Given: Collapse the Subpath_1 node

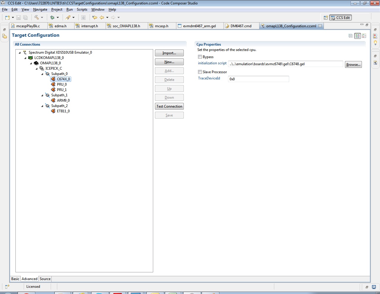Looking at the screenshot, I should [x=42, y=95].
